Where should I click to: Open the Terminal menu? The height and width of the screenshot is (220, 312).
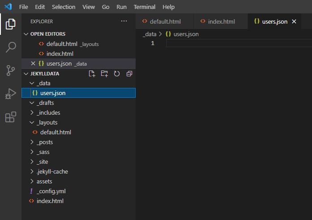[145, 7]
